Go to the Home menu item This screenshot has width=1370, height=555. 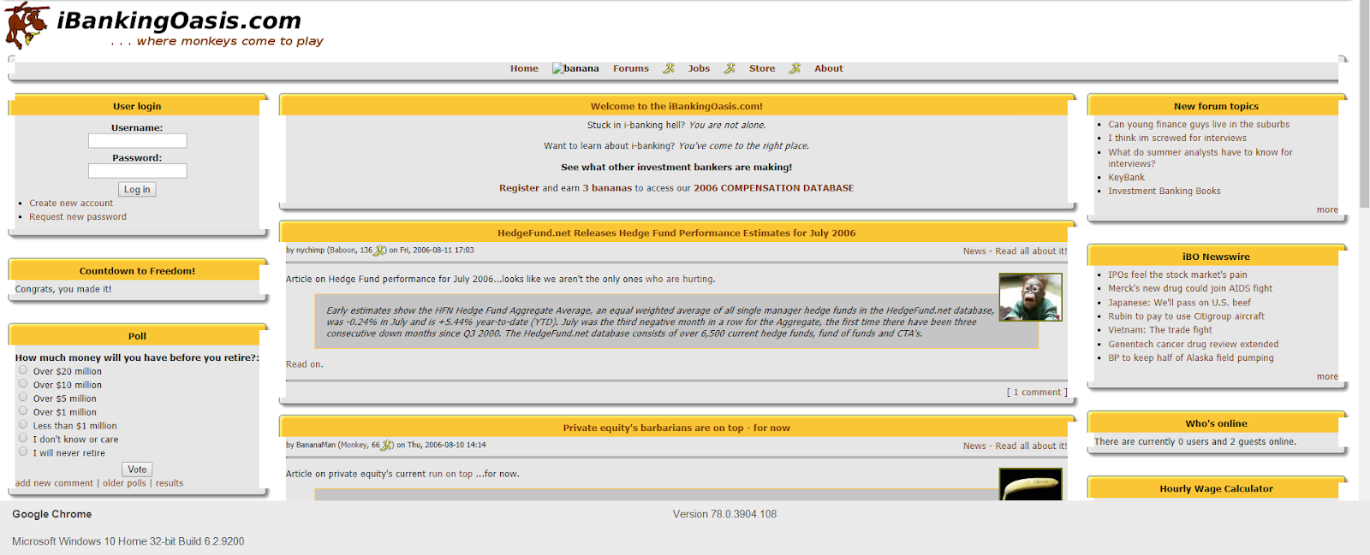524,68
